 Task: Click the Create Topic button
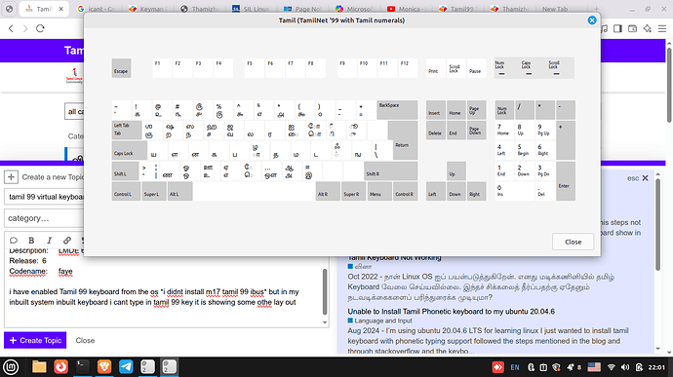click(x=35, y=340)
